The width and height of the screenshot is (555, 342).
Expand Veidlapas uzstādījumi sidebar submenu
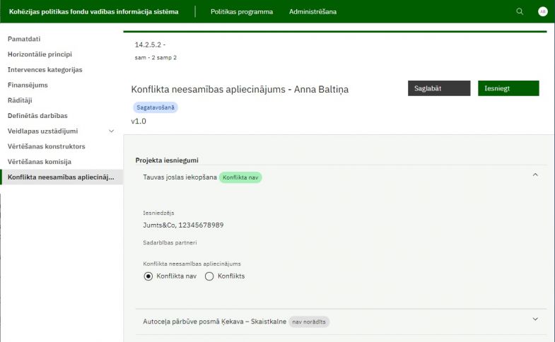[x=111, y=131]
